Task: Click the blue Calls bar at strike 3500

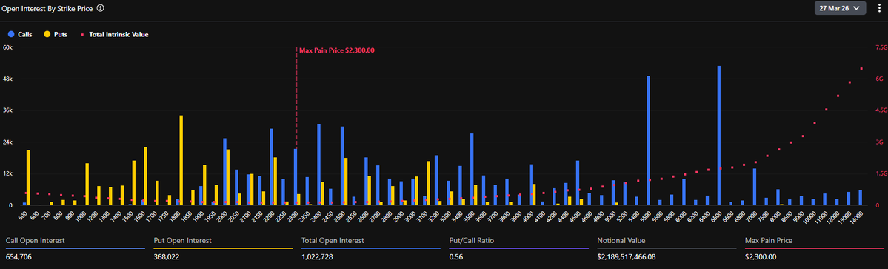Action: [472, 169]
